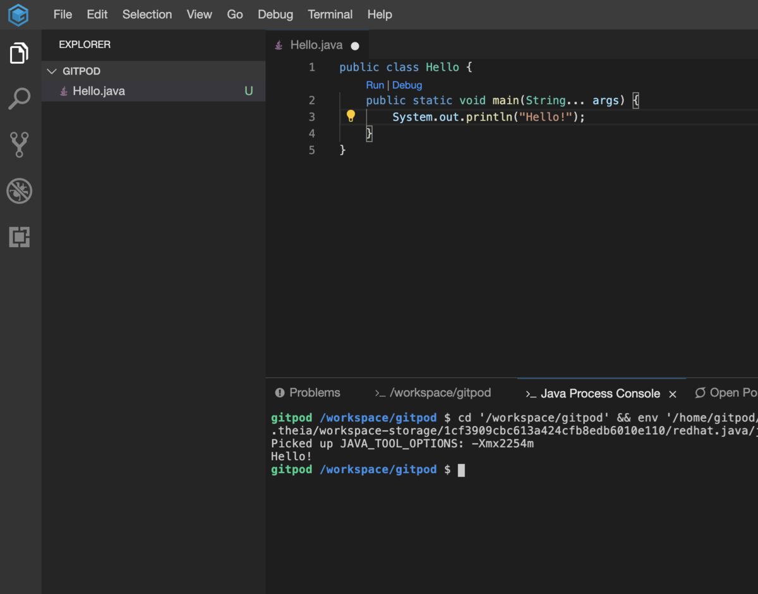758x594 pixels.
Task: Open the Go menu
Action: click(x=235, y=15)
